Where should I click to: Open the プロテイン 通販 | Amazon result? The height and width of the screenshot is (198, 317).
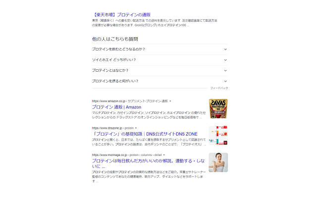117,107
